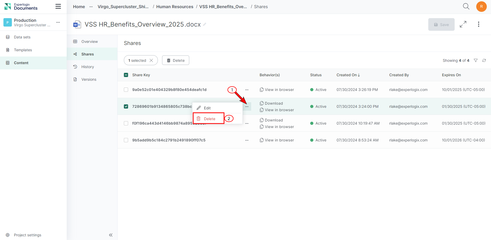Viewport: 491px width, 240px height.
Task: Select checkbox for share f0f196ca443d
Action: (126, 123)
